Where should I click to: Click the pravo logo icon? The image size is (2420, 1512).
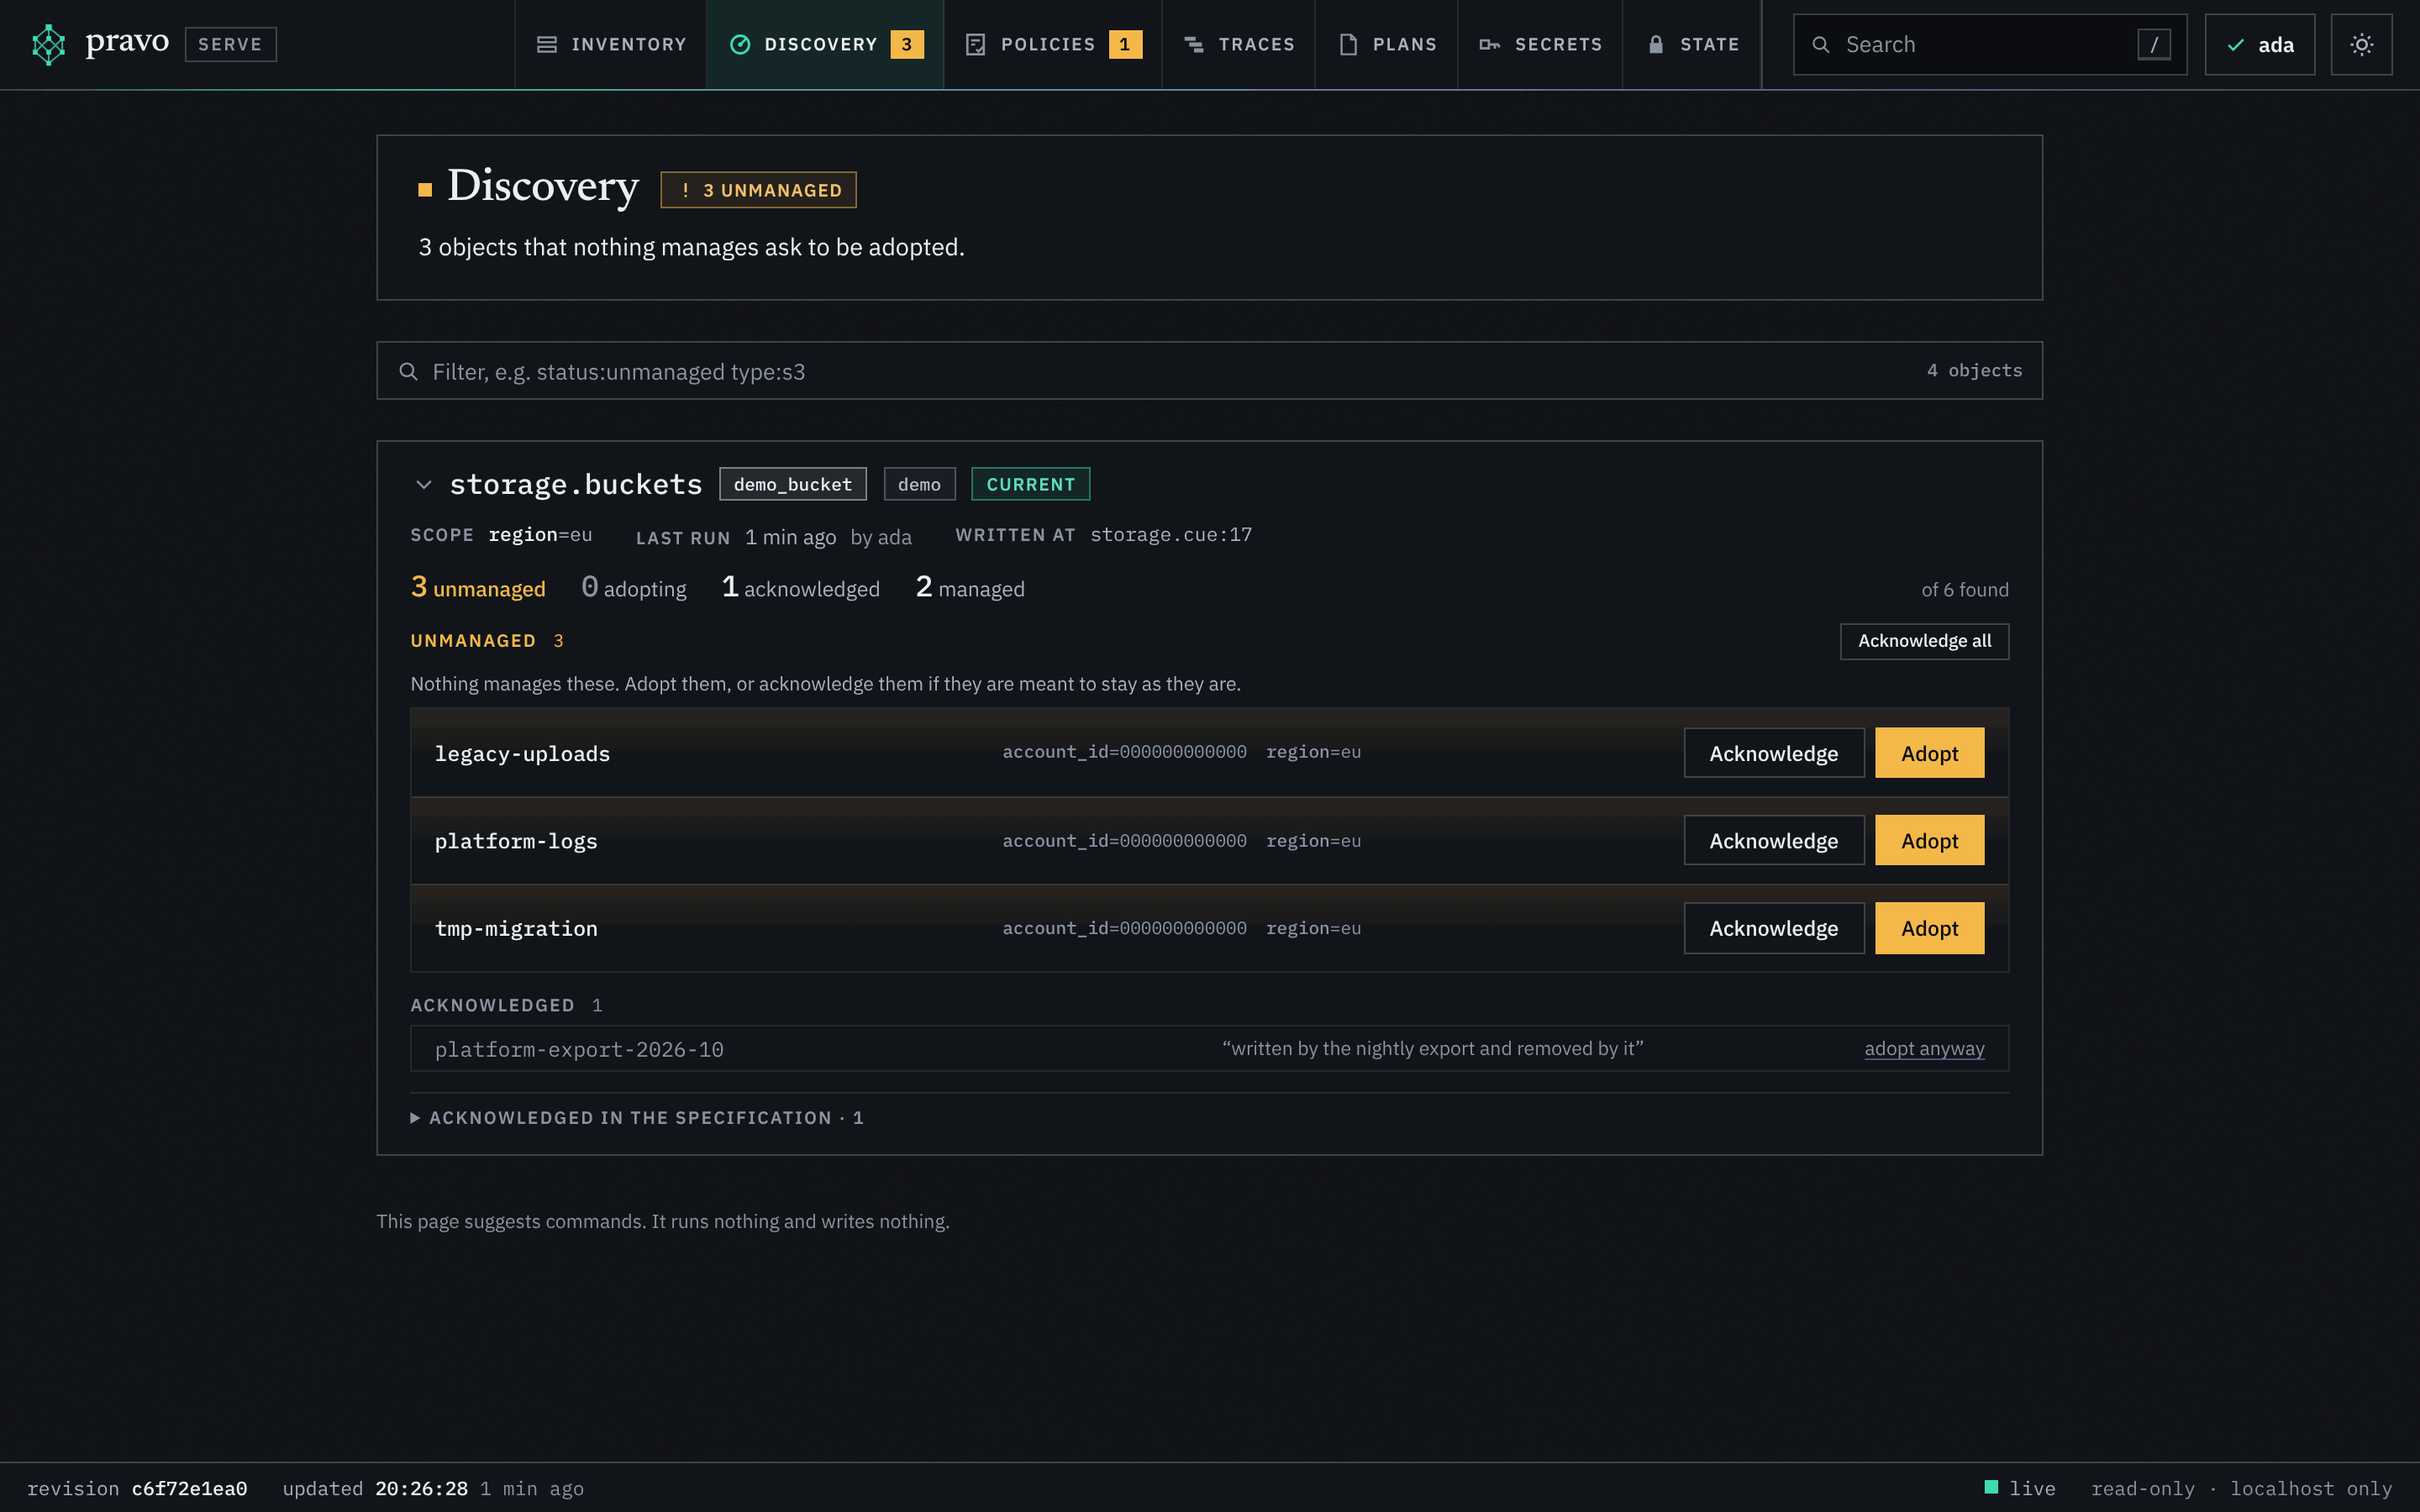(48, 44)
